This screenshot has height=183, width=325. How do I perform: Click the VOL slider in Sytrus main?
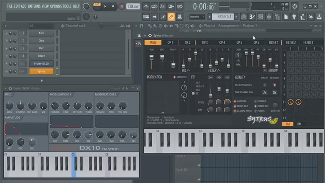(x=152, y=58)
